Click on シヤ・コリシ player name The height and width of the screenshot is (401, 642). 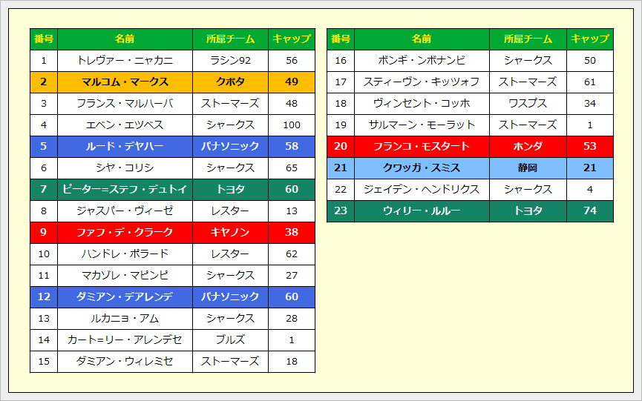coord(125,168)
